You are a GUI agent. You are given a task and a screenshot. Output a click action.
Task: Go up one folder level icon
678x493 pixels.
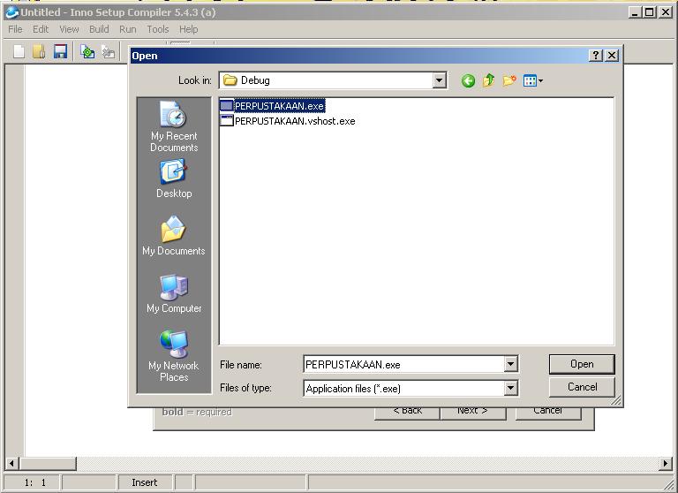tap(488, 80)
